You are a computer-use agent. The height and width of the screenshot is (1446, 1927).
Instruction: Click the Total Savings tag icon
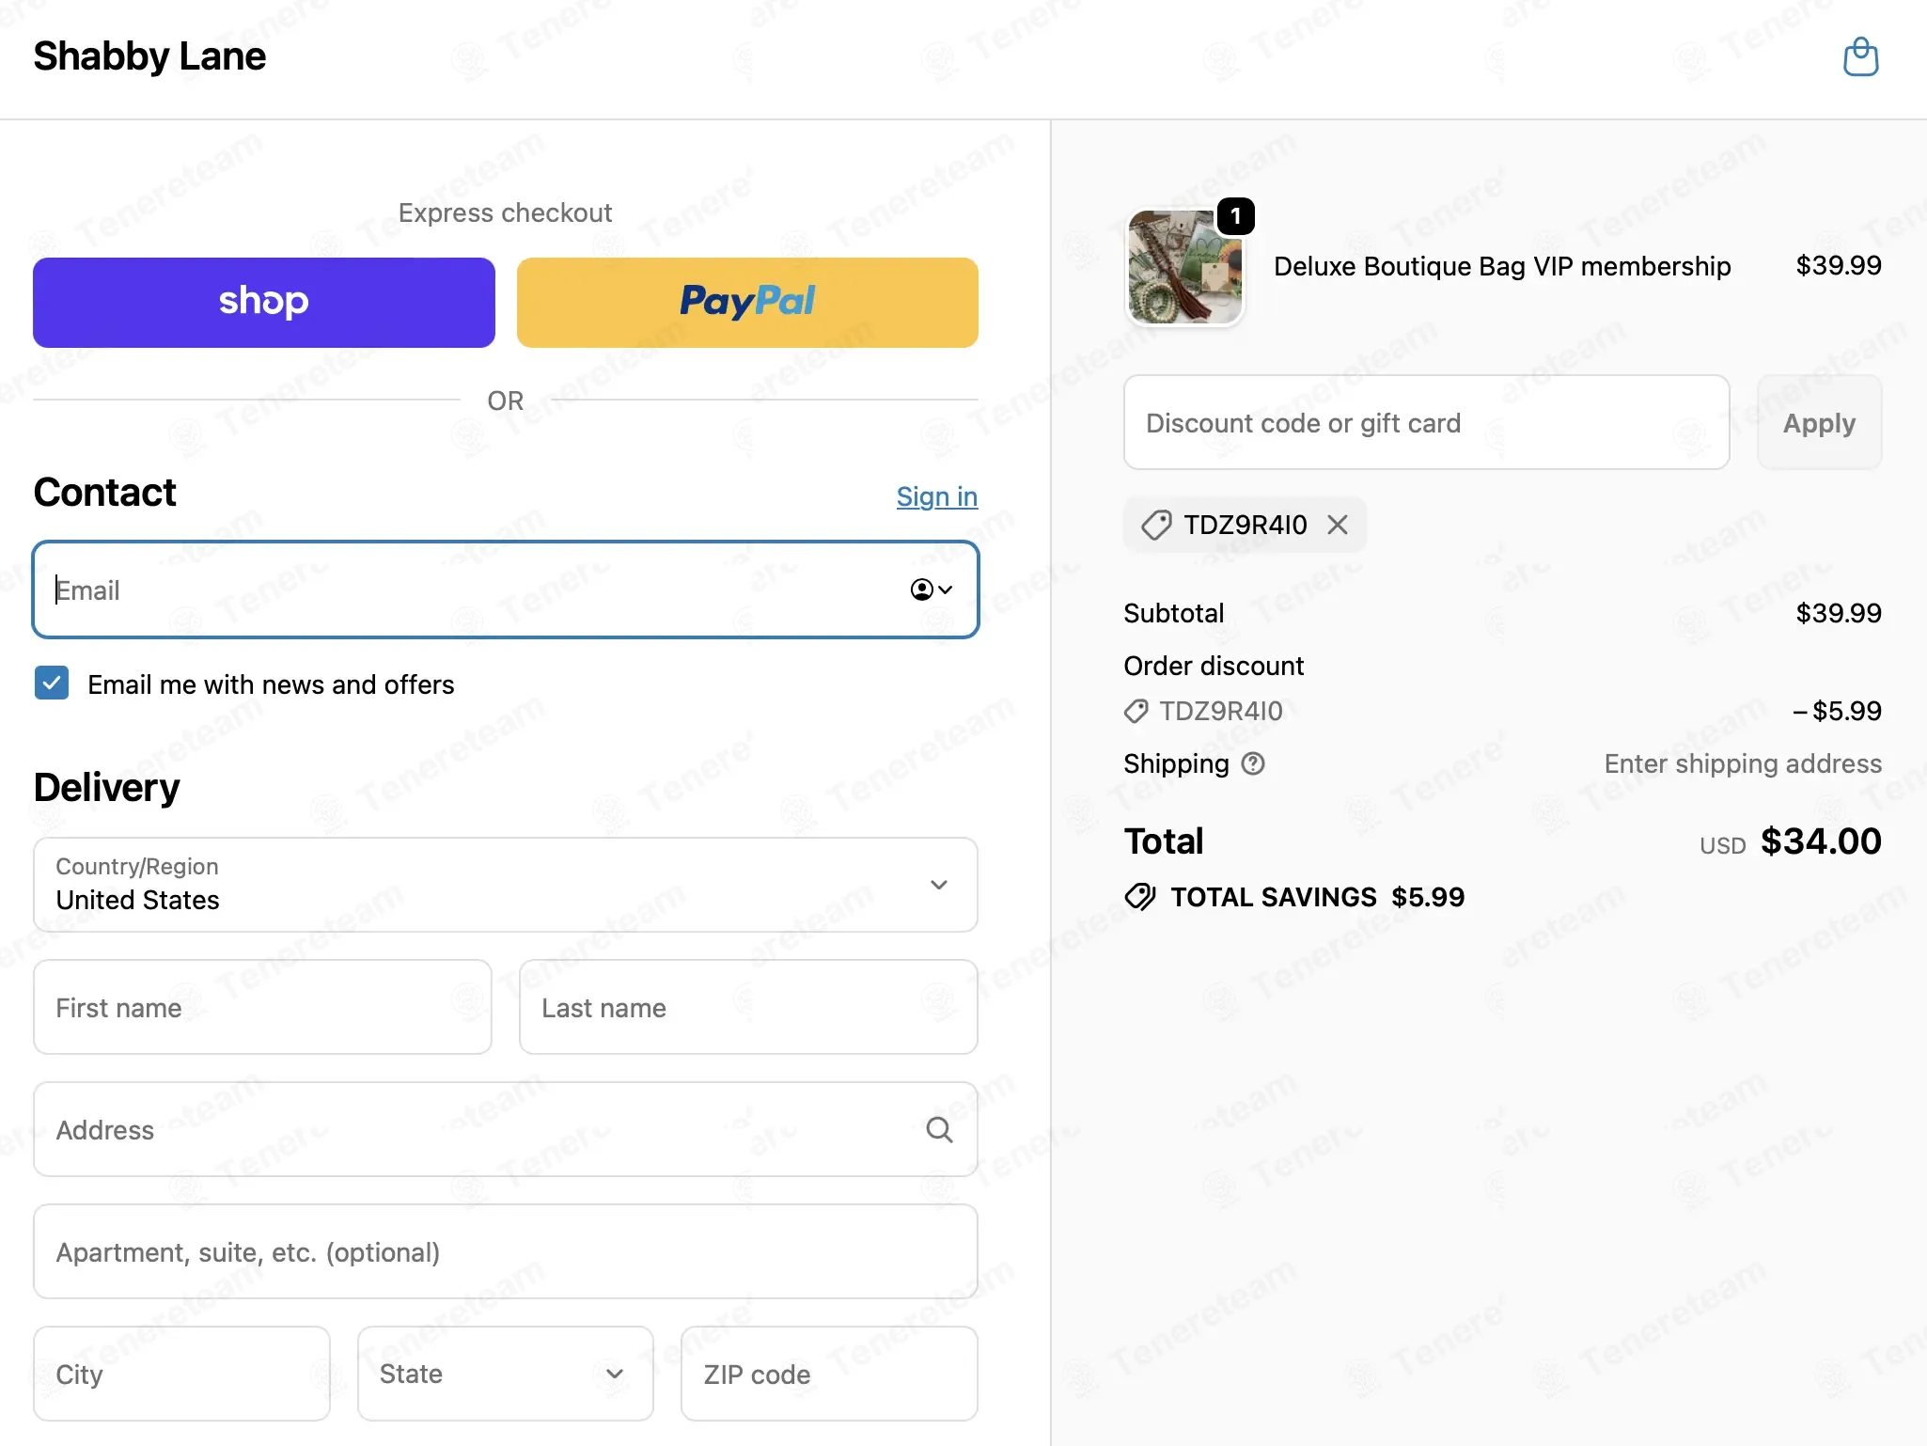pos(1140,897)
